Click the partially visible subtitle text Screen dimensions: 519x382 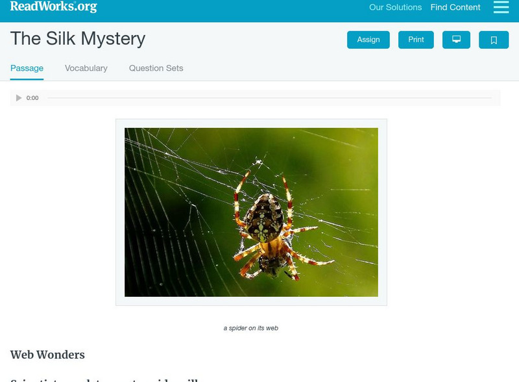(104, 380)
